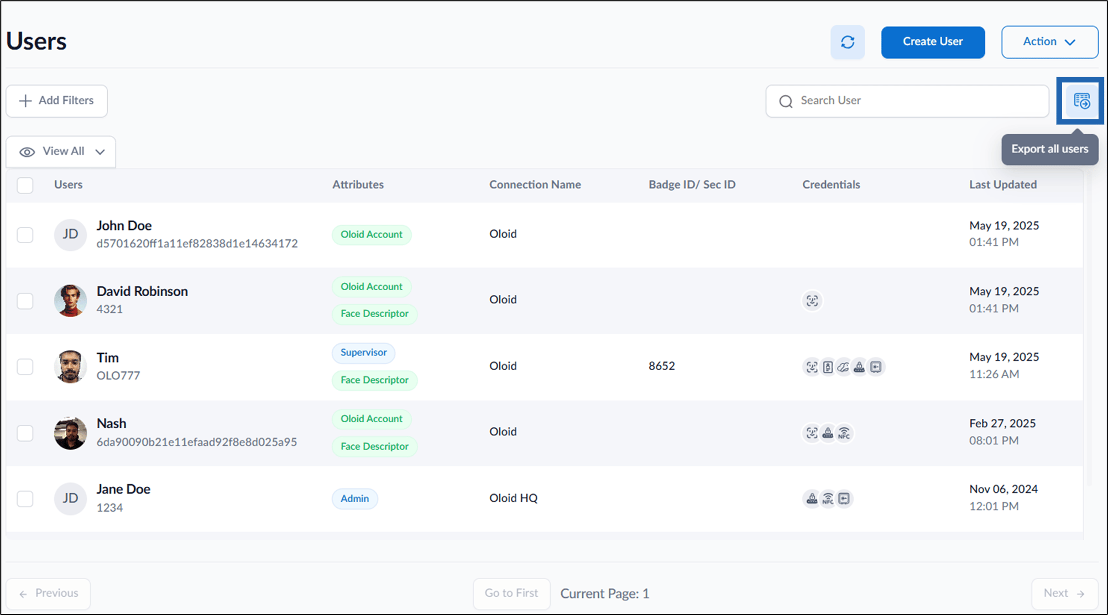Click John Doe's Oloid Account tag

click(372, 234)
